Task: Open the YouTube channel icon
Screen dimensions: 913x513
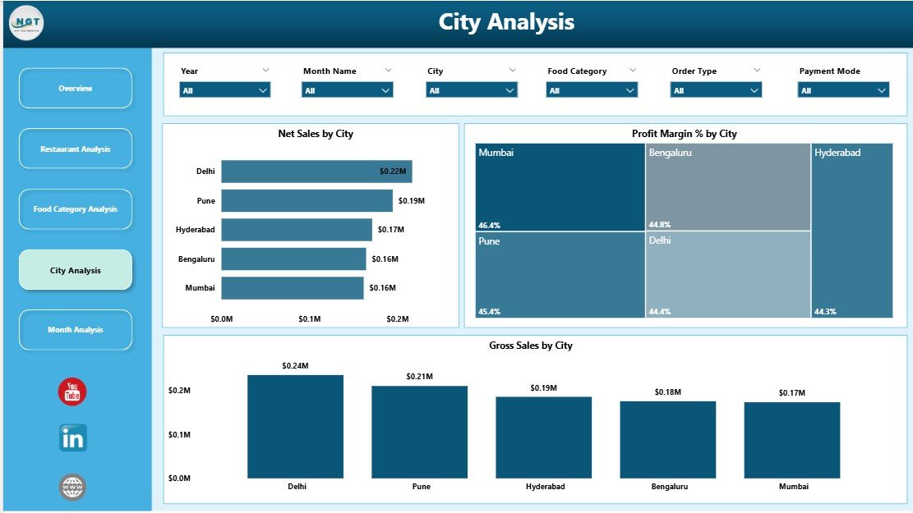Action: [71, 392]
